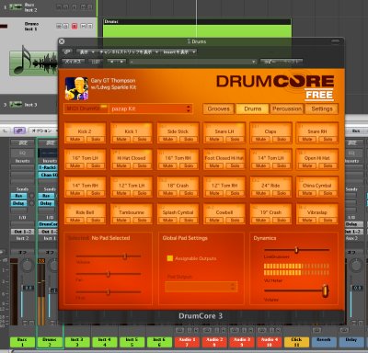Click the pad Volume slider handle

125,256
